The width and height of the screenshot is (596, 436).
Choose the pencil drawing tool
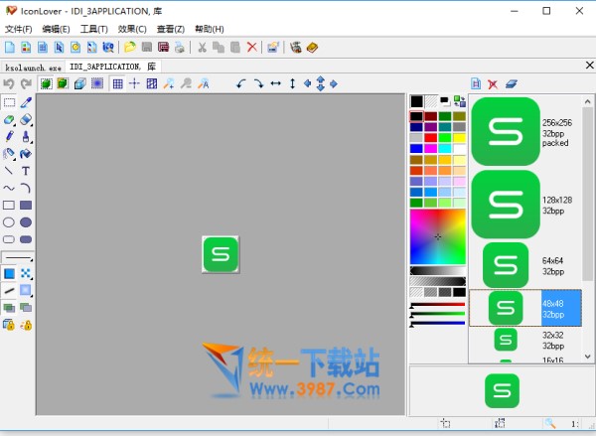[9, 136]
